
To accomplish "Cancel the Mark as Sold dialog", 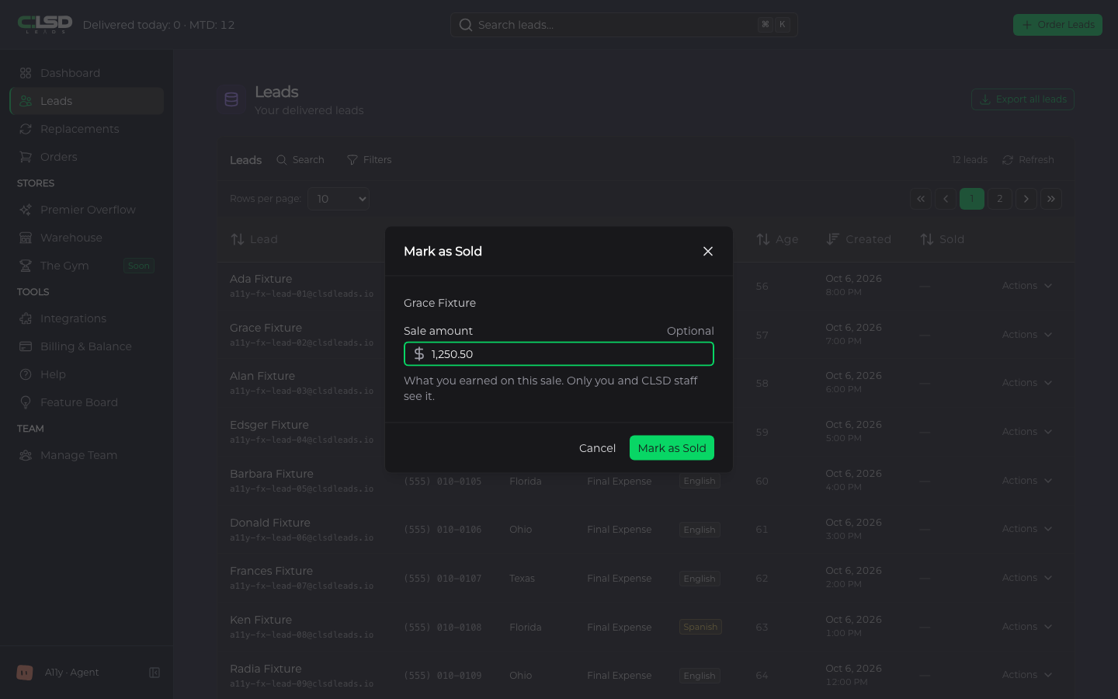I will point(597,448).
